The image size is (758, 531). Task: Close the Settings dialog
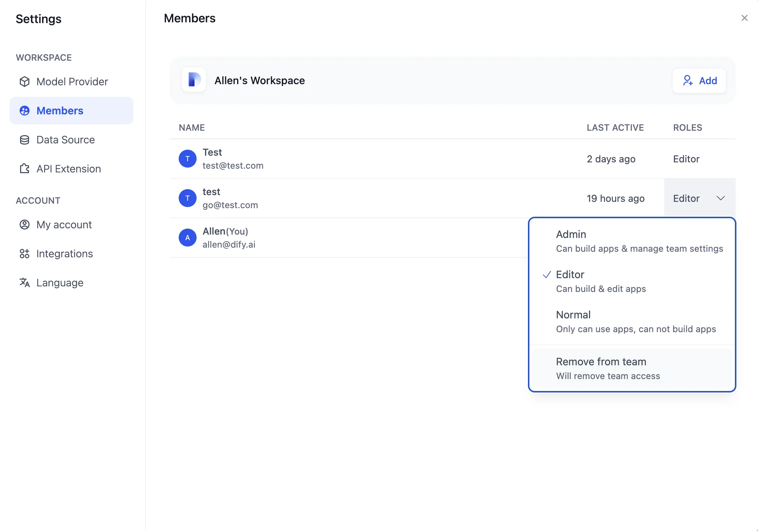[744, 18]
